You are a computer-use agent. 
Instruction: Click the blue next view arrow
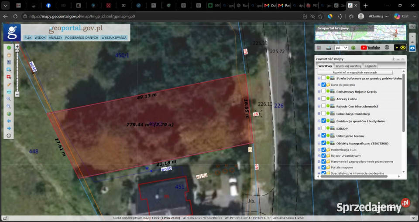point(9,128)
